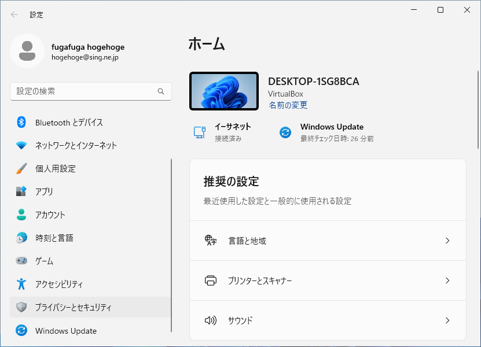The width and height of the screenshot is (481, 347).
Task: Click the Bluetooth とデバイス icon
Action: (x=21, y=122)
